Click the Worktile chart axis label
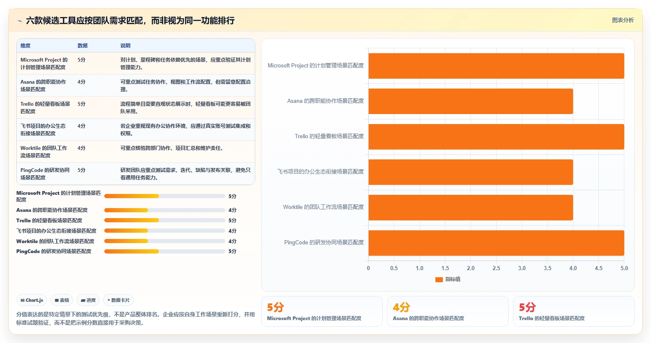The image size is (651, 343). pyautogui.click(x=323, y=207)
